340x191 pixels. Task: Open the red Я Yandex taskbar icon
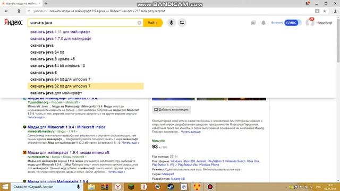[144, 187]
